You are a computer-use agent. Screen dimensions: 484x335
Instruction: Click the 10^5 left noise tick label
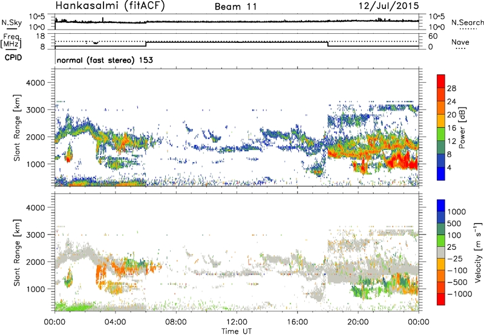38,16
